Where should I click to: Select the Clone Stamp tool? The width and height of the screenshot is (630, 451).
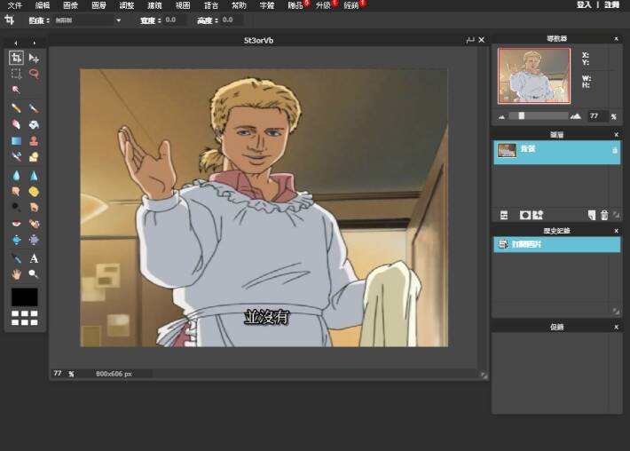pyautogui.click(x=34, y=140)
